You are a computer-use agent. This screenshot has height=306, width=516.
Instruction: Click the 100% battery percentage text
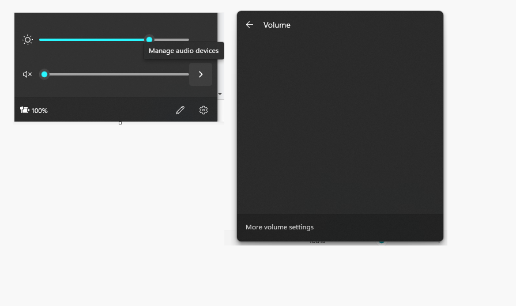39,111
